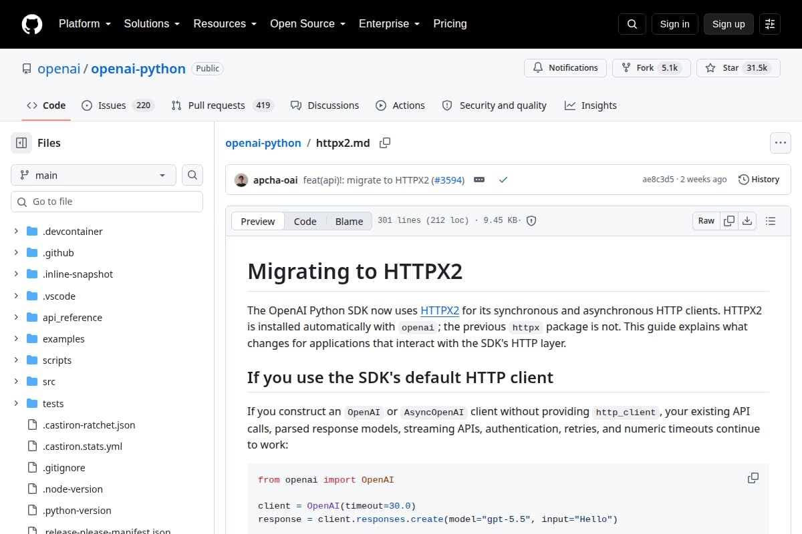The image size is (802, 534).
Task: Expand the src folder
Action: tap(16, 382)
